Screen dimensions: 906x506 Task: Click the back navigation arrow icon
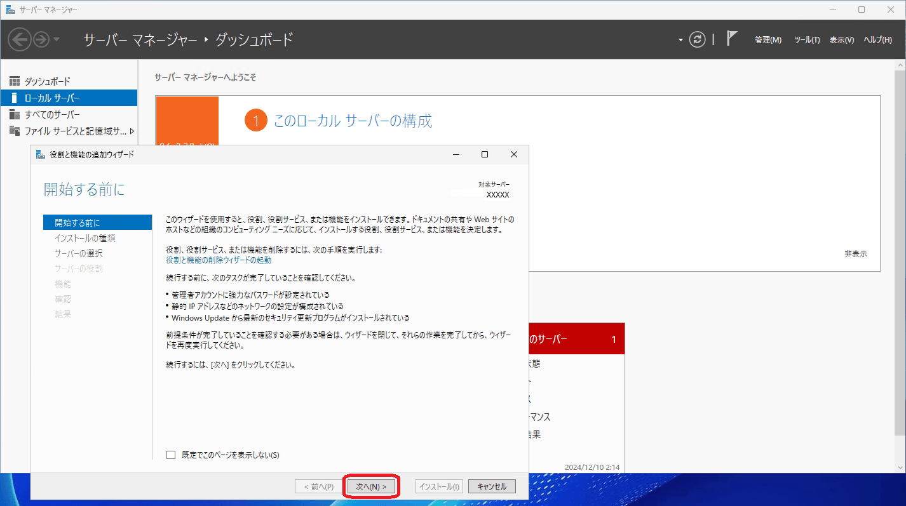(20, 39)
